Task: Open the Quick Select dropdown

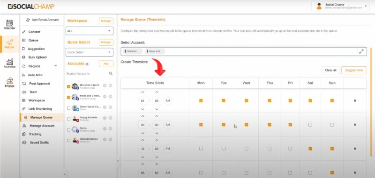Action: pyautogui.click(x=90, y=52)
